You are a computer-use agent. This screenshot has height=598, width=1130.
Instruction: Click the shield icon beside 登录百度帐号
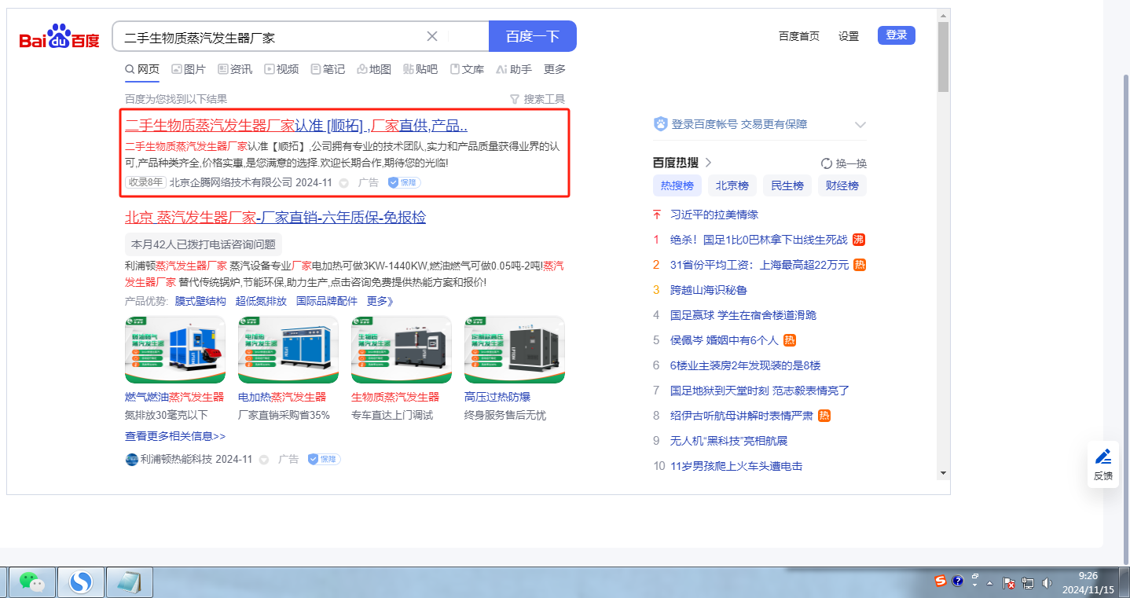[661, 124]
